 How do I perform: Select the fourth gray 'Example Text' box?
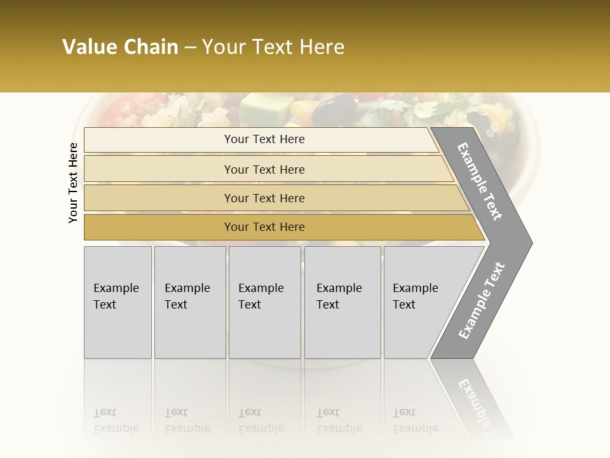click(342, 302)
